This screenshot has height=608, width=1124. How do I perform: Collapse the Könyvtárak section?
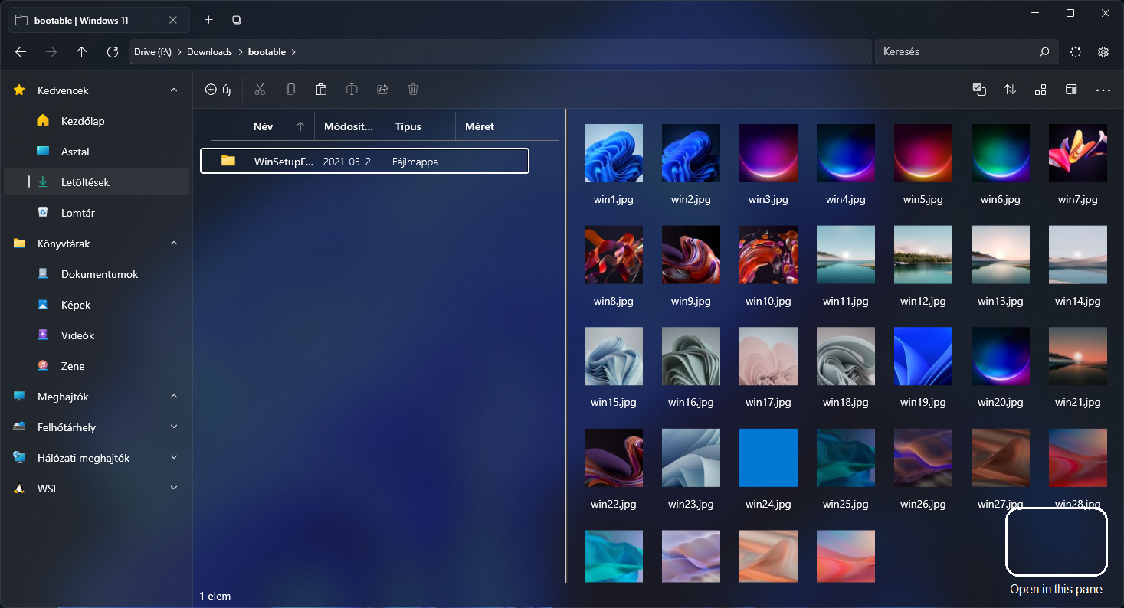tap(174, 244)
